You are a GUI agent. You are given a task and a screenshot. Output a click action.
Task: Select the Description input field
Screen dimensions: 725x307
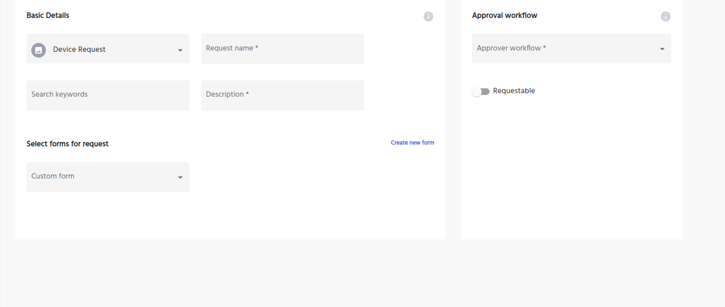click(x=282, y=95)
